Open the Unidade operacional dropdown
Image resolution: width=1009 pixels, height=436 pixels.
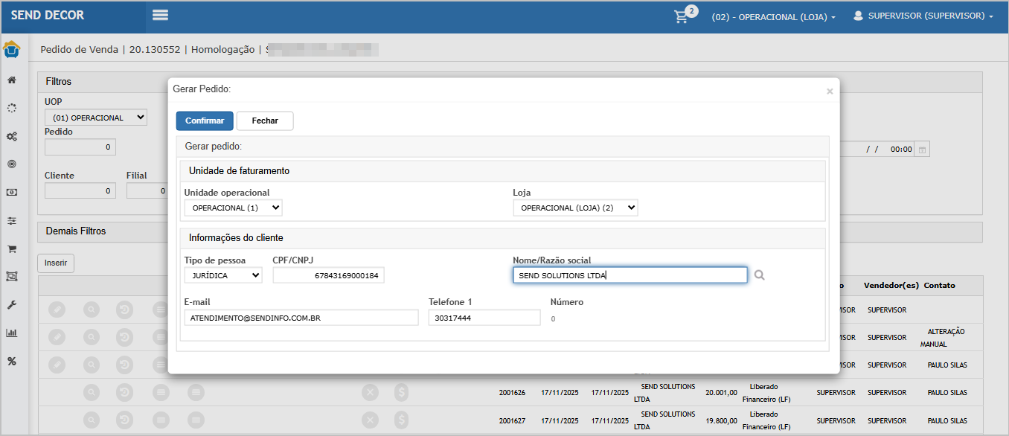click(x=233, y=208)
